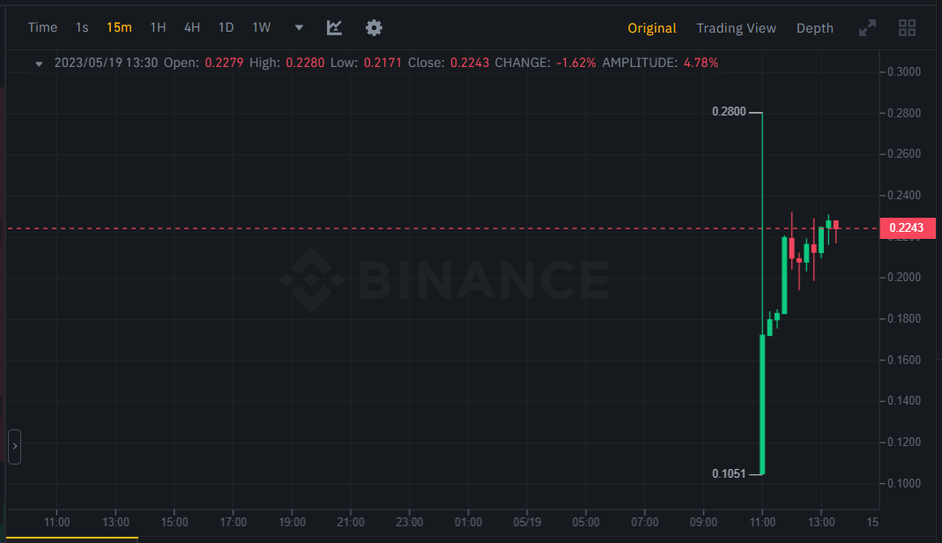
Task: Click the Open value 0.2279
Action: 224,63
